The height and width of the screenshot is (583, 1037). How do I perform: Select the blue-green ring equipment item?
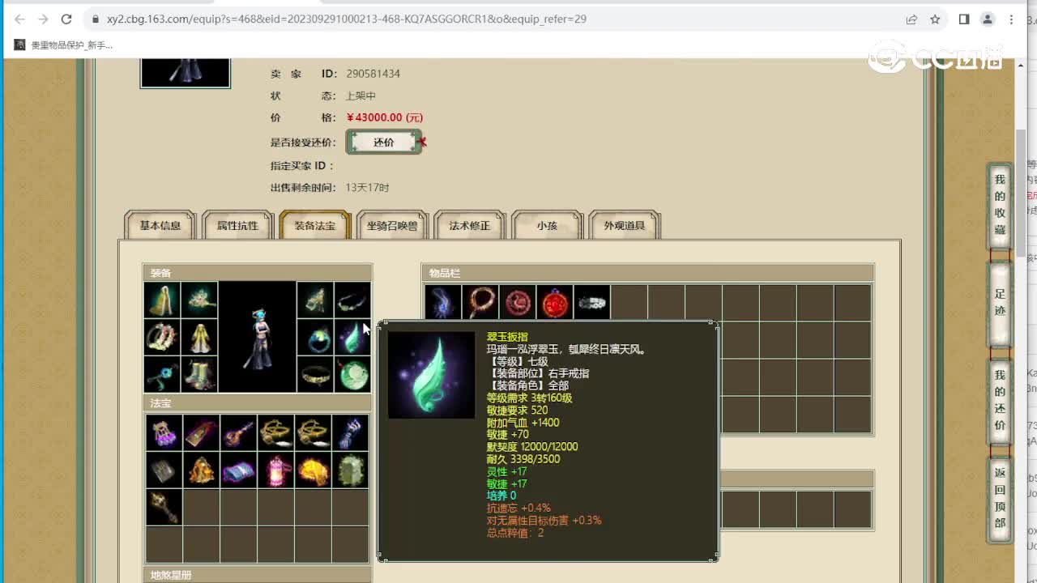(x=315, y=337)
